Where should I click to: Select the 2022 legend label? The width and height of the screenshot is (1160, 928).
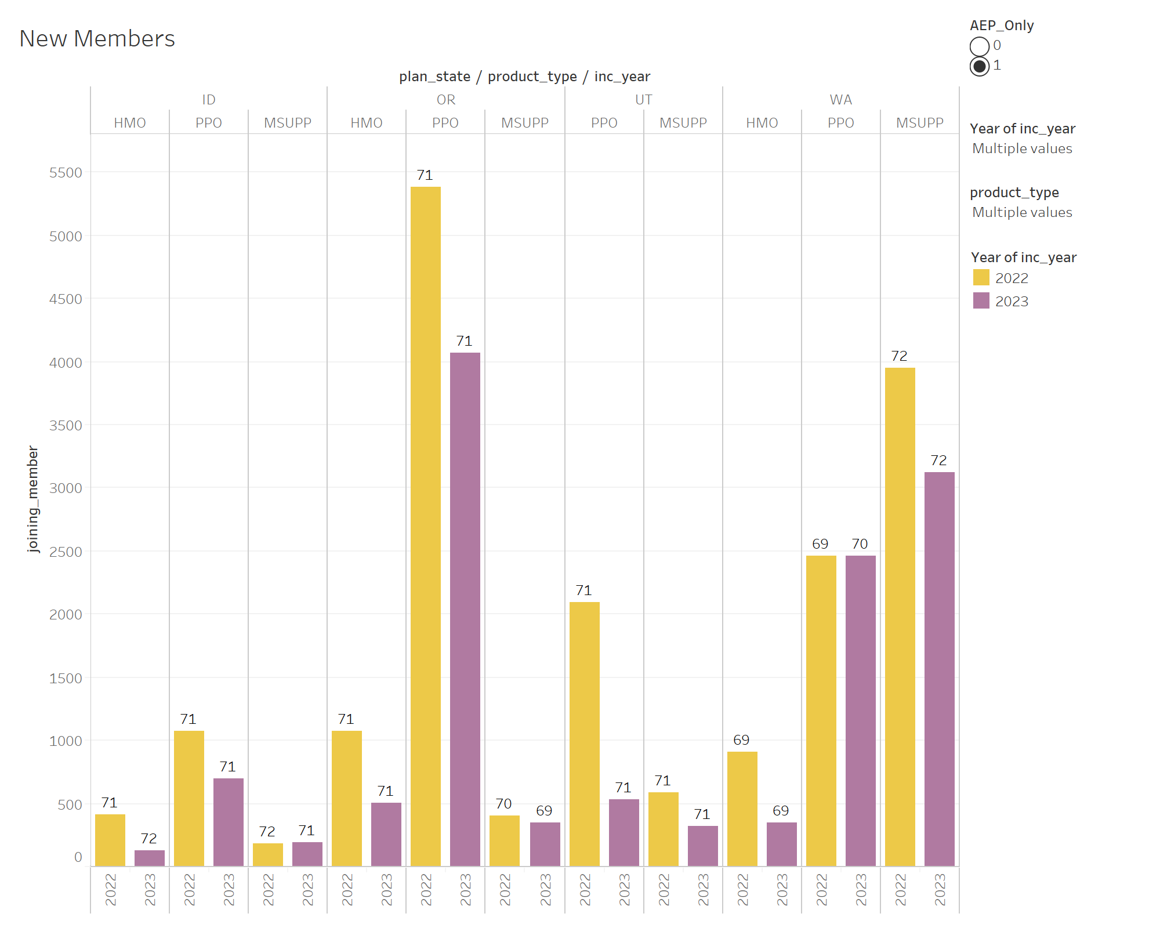click(x=1012, y=278)
